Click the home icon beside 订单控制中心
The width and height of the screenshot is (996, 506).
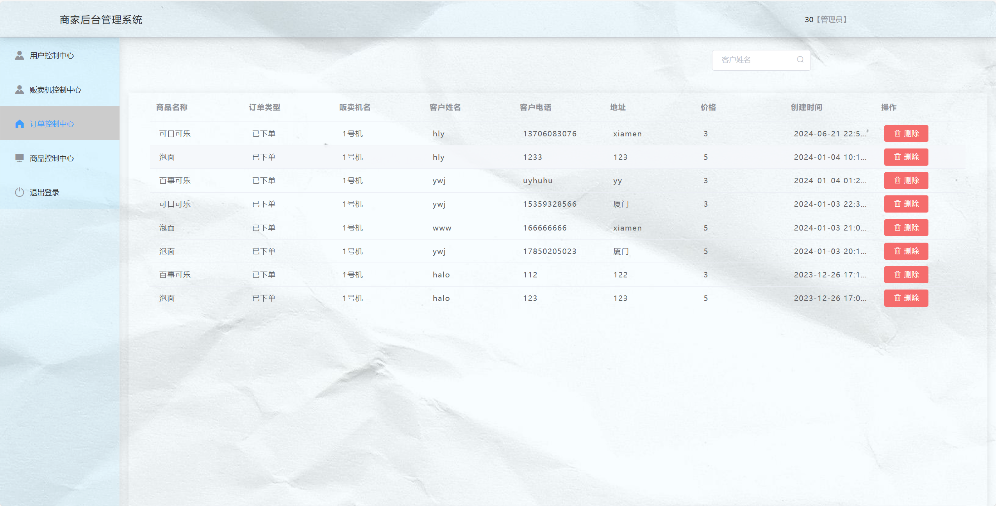(20, 124)
